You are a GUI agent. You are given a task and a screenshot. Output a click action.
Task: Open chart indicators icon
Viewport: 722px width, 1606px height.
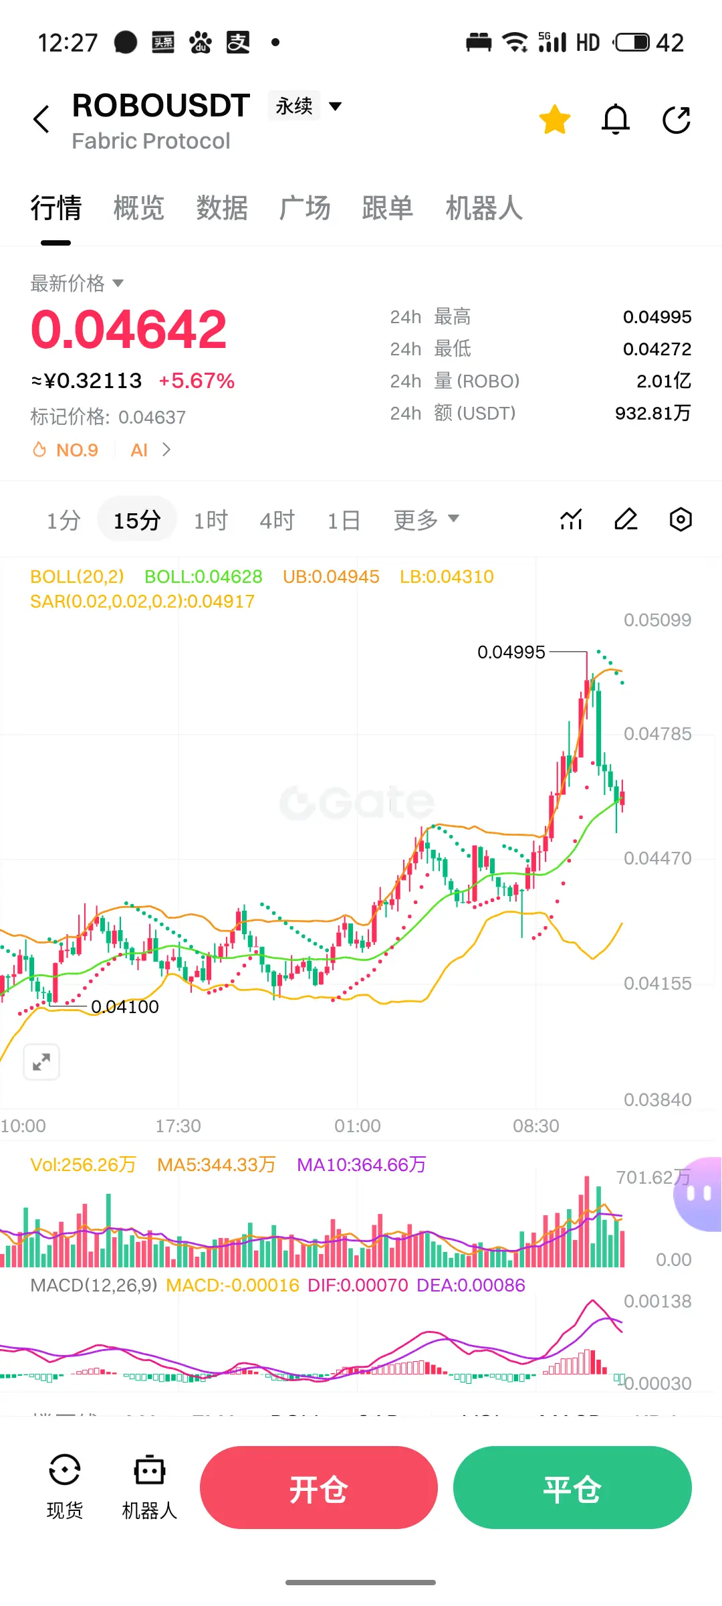pos(572,519)
